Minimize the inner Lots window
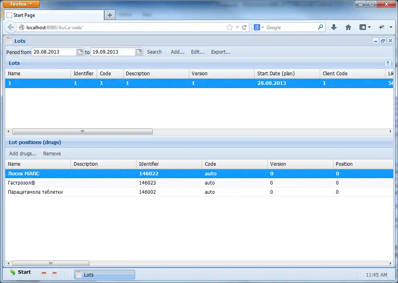The image size is (398, 283). click(x=376, y=41)
